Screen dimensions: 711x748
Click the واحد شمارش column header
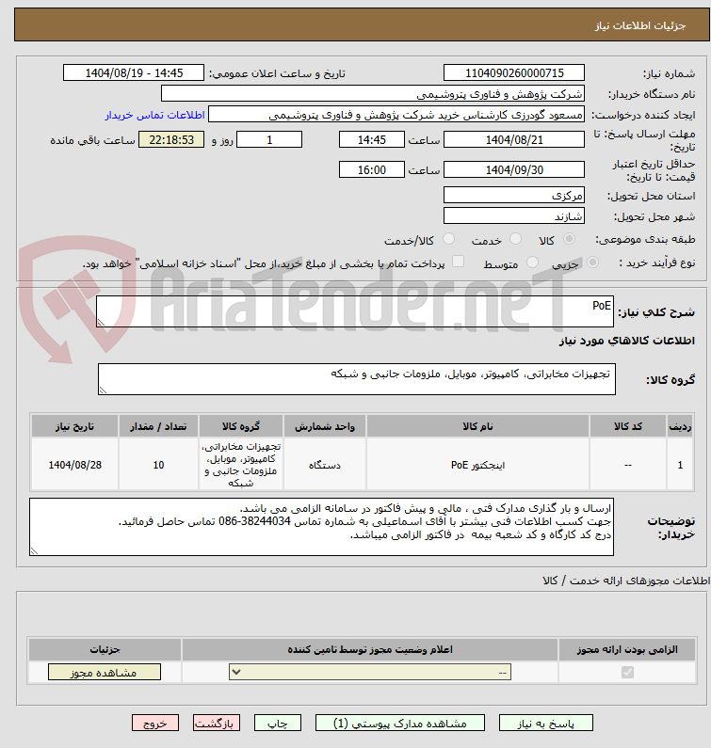tap(325, 426)
